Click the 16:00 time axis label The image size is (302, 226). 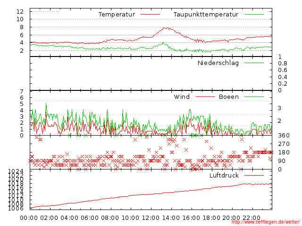[191, 218]
